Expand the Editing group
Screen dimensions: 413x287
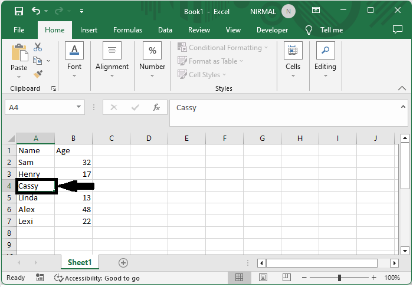(325, 60)
